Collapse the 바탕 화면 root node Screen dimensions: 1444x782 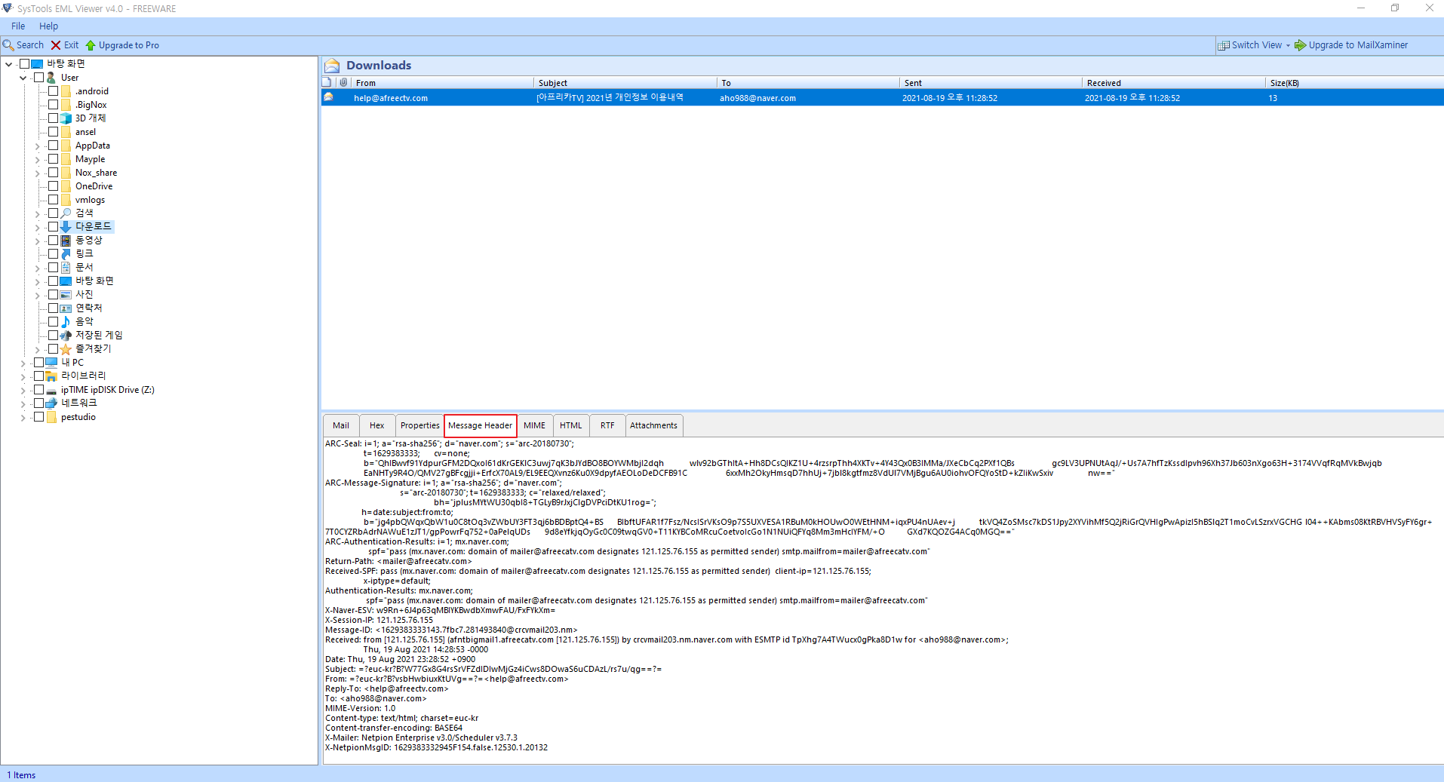(x=9, y=65)
